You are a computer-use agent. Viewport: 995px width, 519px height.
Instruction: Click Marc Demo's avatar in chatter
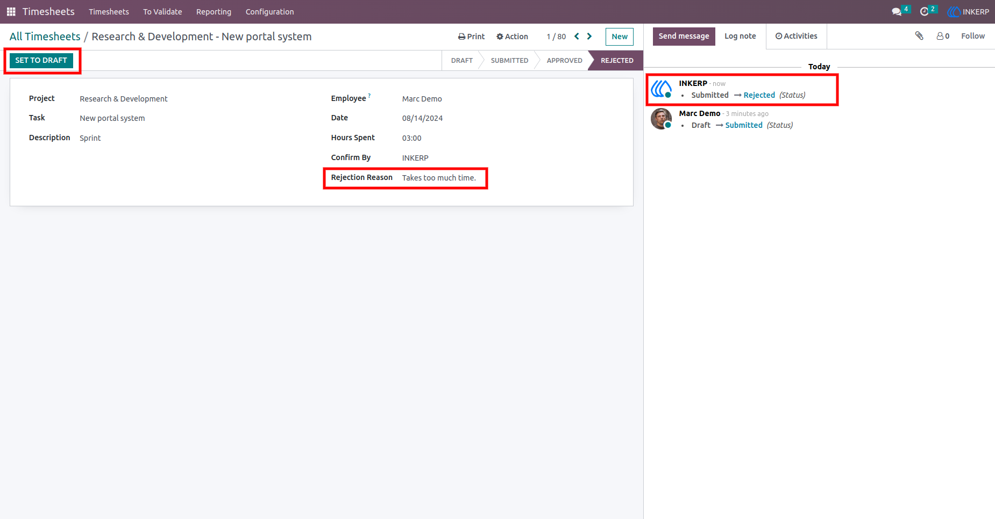point(661,119)
